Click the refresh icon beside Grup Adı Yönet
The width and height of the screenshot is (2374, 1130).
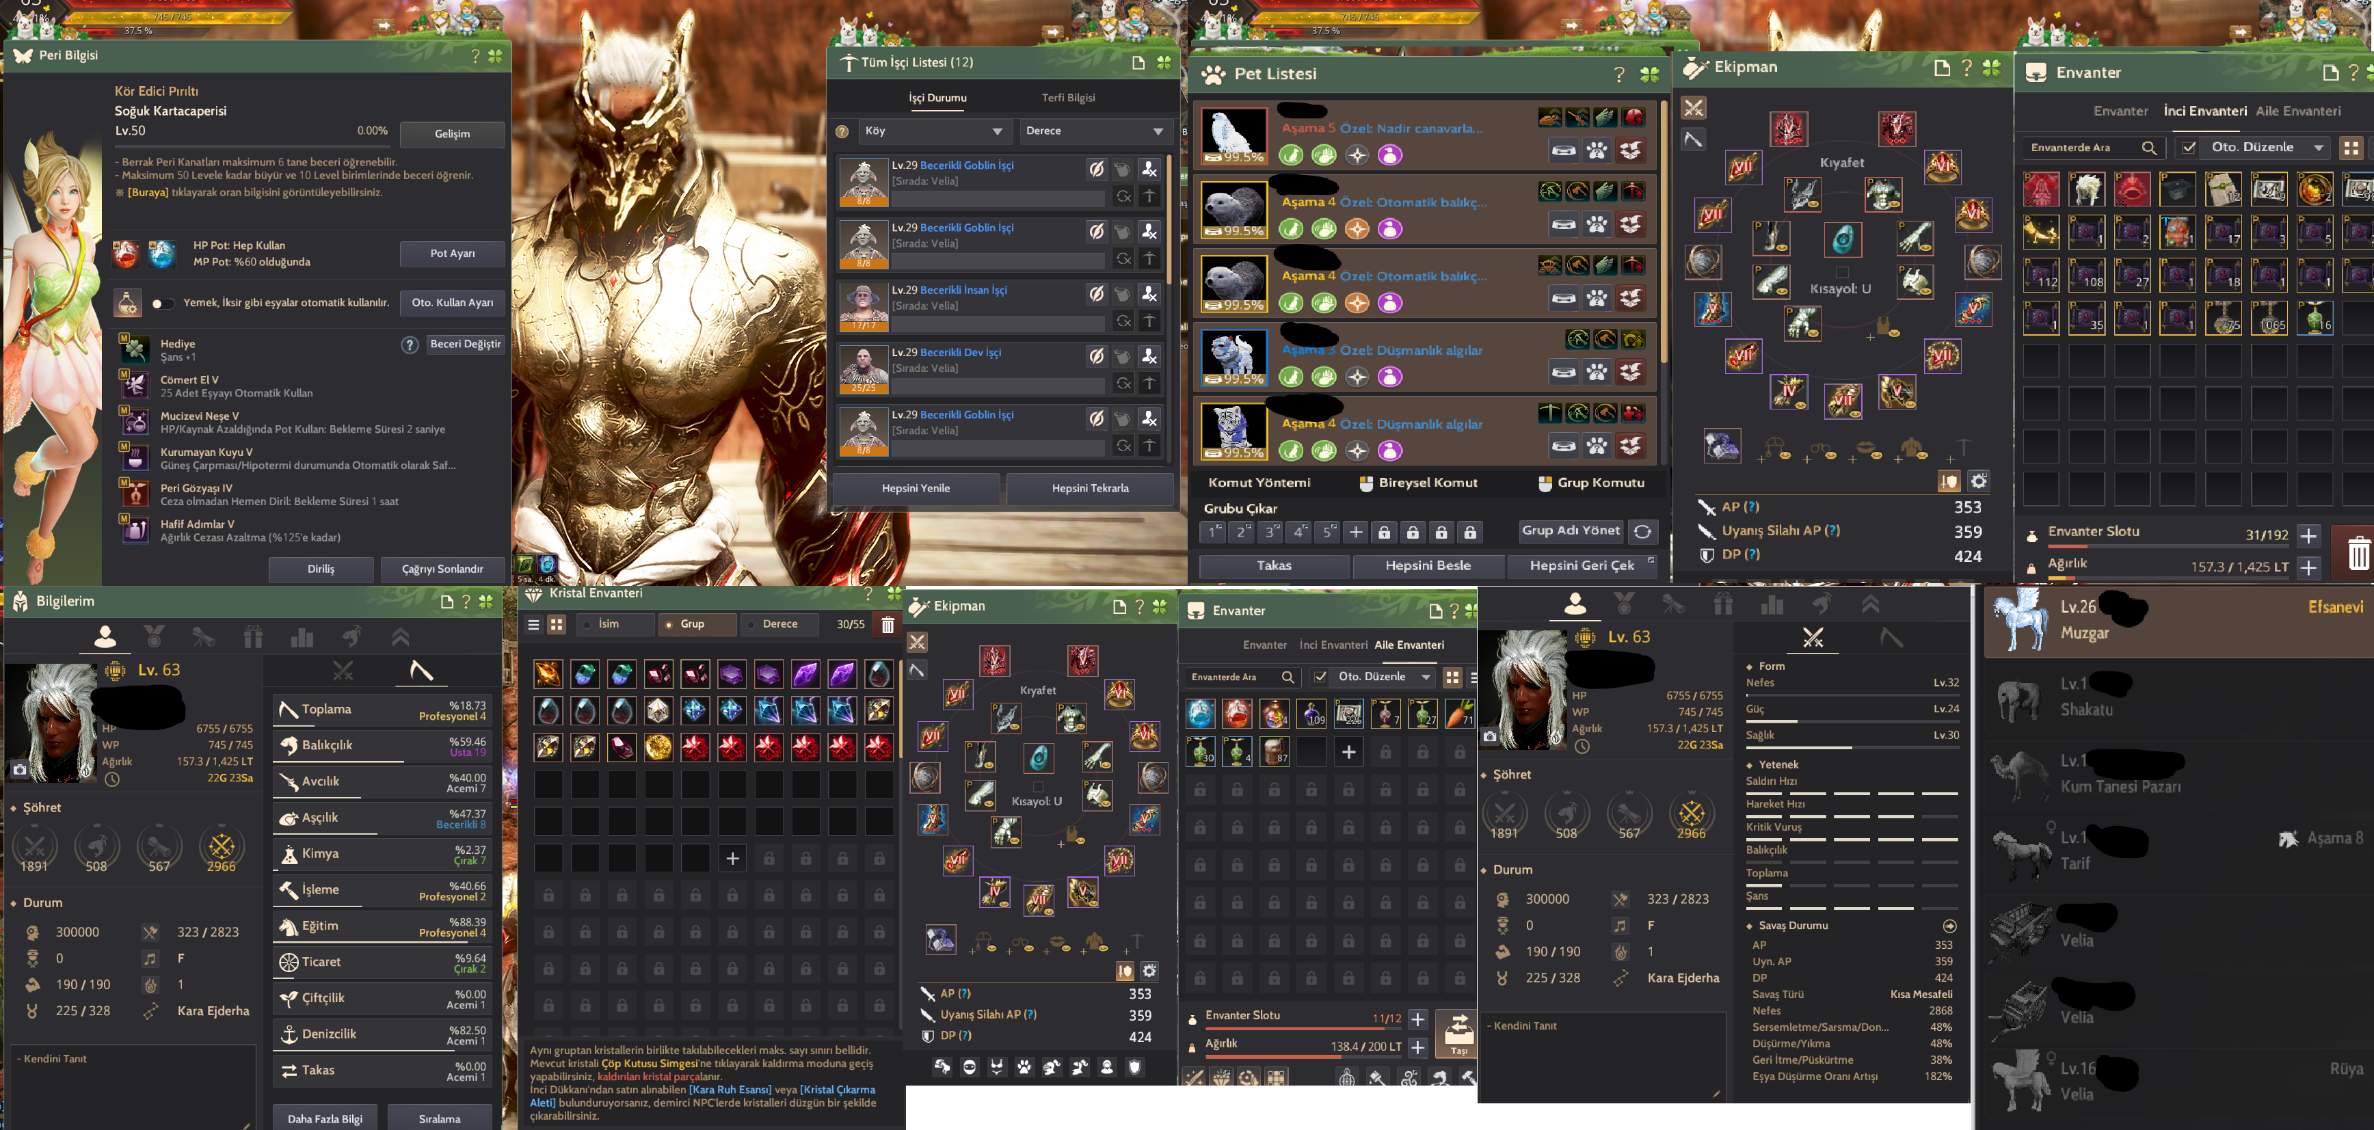(x=1642, y=532)
